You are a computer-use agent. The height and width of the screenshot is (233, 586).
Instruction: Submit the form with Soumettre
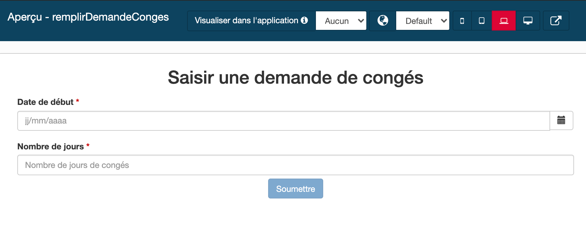click(x=296, y=189)
